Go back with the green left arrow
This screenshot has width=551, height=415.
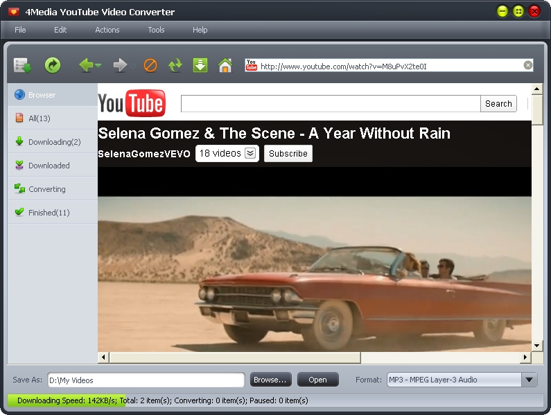[86, 65]
